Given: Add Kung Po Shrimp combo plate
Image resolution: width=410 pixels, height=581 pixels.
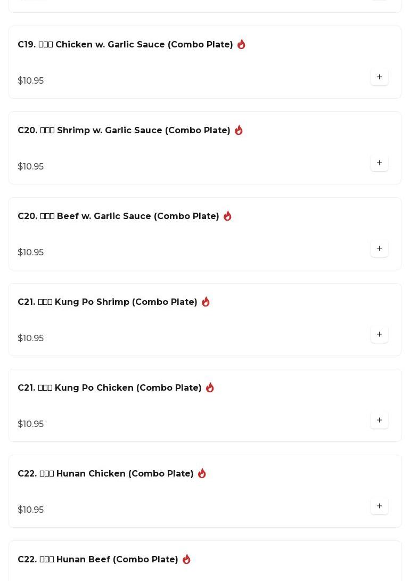Looking at the screenshot, I should tap(379, 335).
